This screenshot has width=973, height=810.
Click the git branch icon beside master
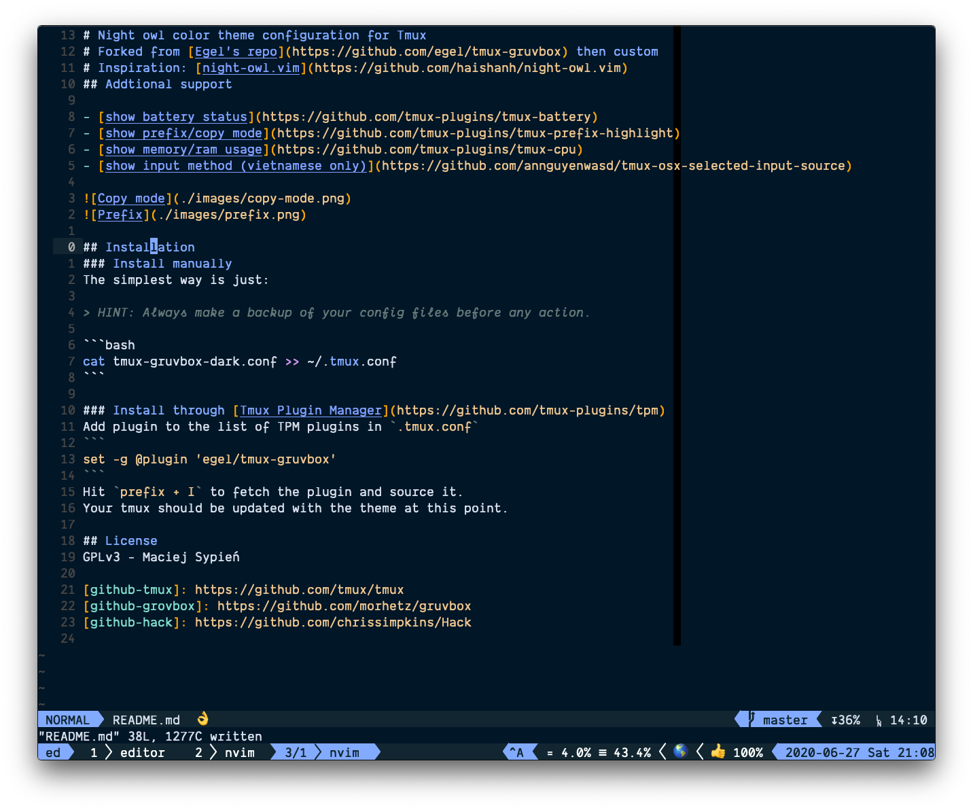tap(751, 719)
